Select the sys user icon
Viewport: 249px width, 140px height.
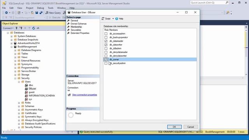(x=26, y=99)
